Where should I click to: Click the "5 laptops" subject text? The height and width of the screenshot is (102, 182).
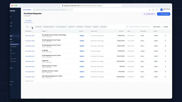click(x=45, y=50)
